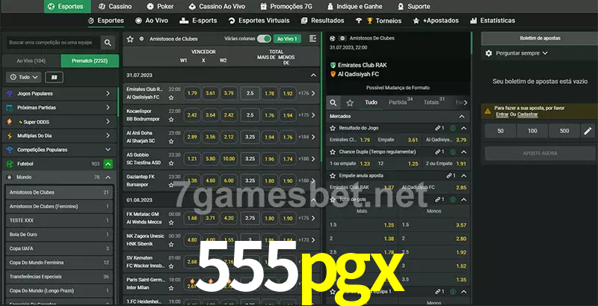Open the Tudo time filter dropdown

pyautogui.click(x=22, y=77)
